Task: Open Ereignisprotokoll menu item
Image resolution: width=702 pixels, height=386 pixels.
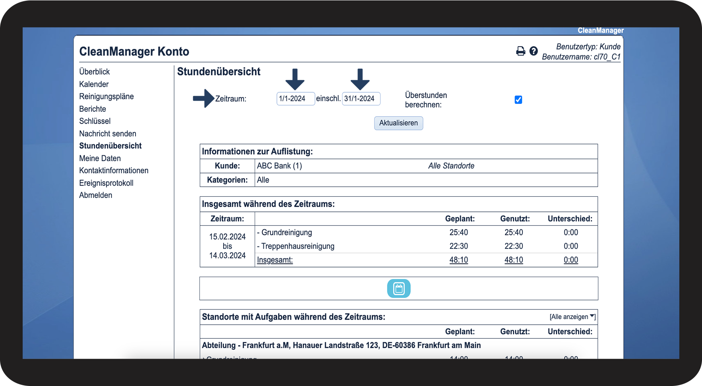Action: click(x=106, y=183)
